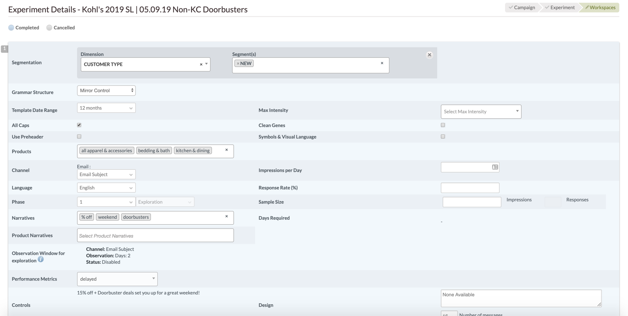Click the weekend narrative tag
Screen dimensions: 628x316
pyautogui.click(x=108, y=217)
